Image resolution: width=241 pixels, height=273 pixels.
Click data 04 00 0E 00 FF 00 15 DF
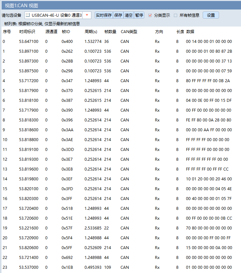click(209, 100)
